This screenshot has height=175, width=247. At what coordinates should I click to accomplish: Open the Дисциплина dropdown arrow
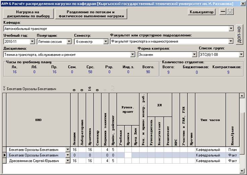click(x=133, y=55)
